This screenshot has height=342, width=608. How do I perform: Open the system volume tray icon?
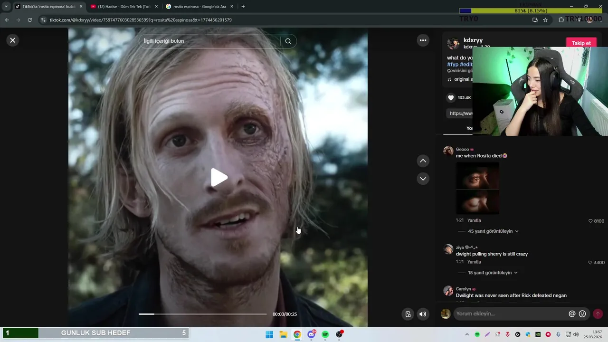point(576,334)
